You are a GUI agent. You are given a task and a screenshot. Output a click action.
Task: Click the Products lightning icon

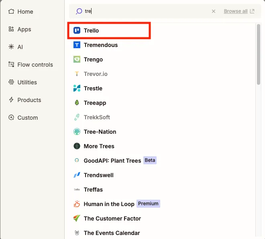coord(11,100)
